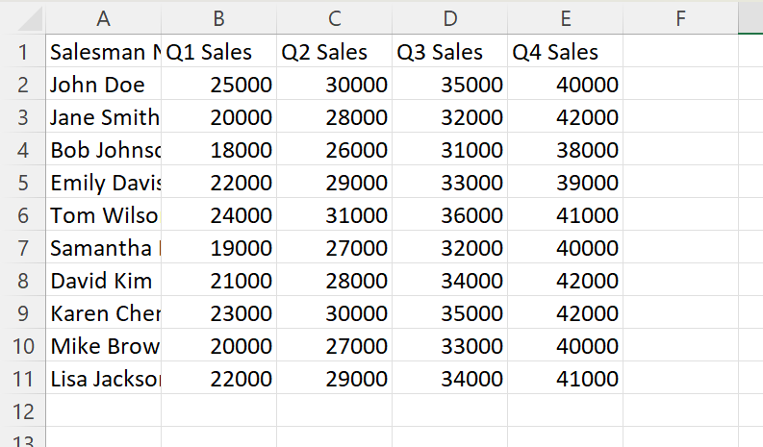The width and height of the screenshot is (763, 447).
Task: Click the Q4 Sales header cell
Action: tap(565, 52)
